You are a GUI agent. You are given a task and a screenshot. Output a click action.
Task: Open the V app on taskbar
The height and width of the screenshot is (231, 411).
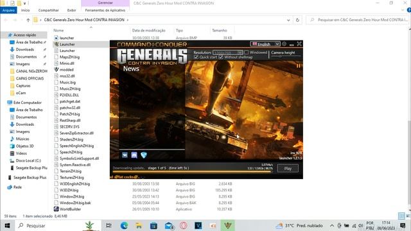198,225
